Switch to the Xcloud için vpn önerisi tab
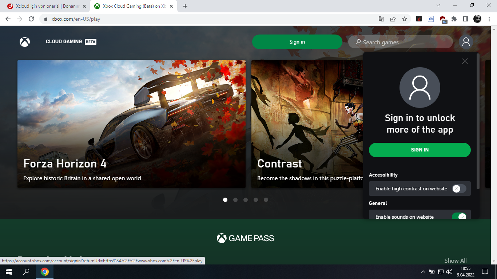This screenshot has height=279, width=497. point(47,6)
